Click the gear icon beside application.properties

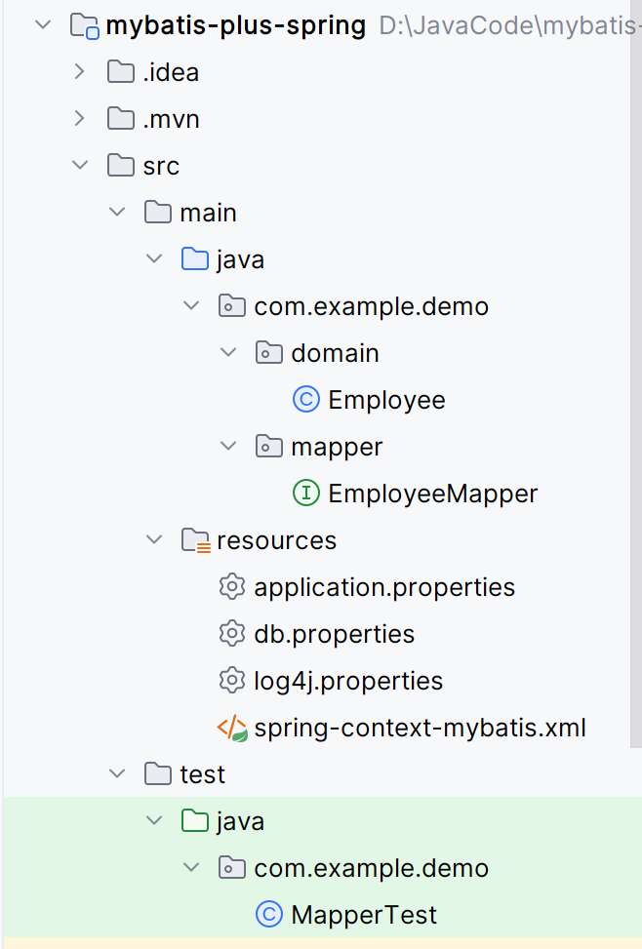[232, 586]
